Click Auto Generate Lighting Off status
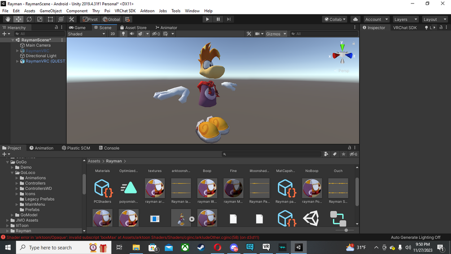This screenshot has height=254, width=451. coord(416,237)
